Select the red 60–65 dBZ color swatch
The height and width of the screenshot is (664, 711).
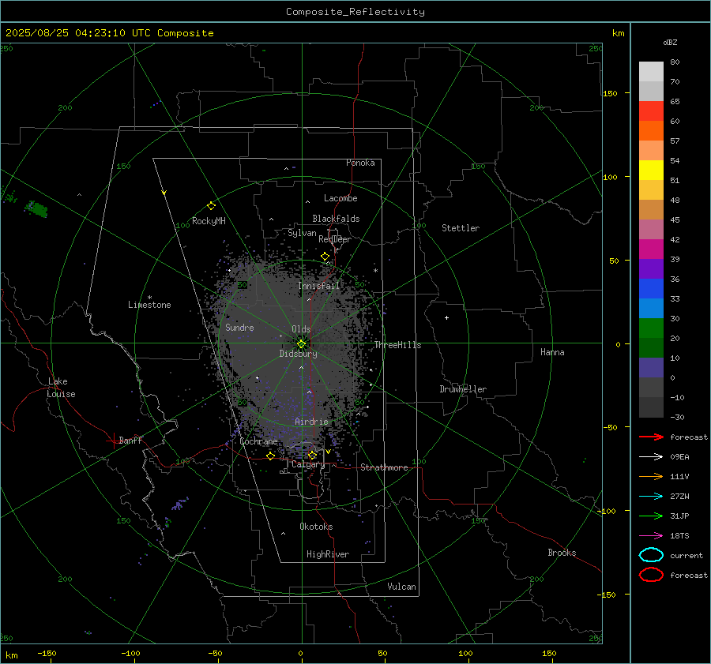click(x=651, y=111)
